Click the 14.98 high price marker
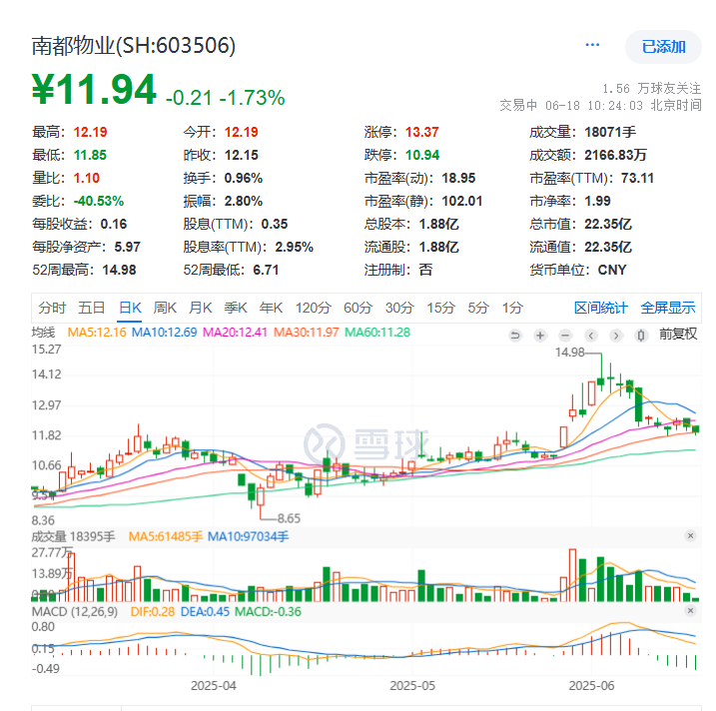This screenshot has height=711, width=716. (569, 353)
